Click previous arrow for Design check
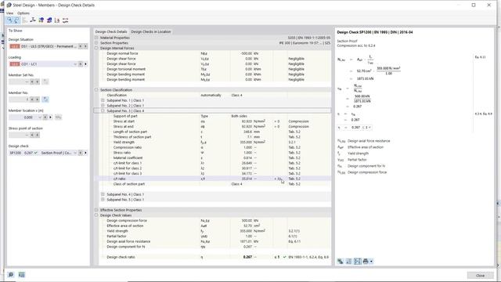This screenshot has height=282, width=501. tap(81, 153)
